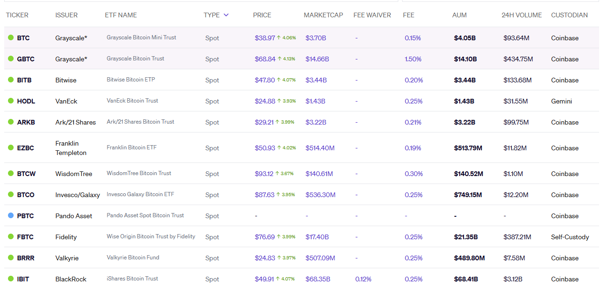Sort by the 24H VOLUME header

pyautogui.click(x=521, y=15)
